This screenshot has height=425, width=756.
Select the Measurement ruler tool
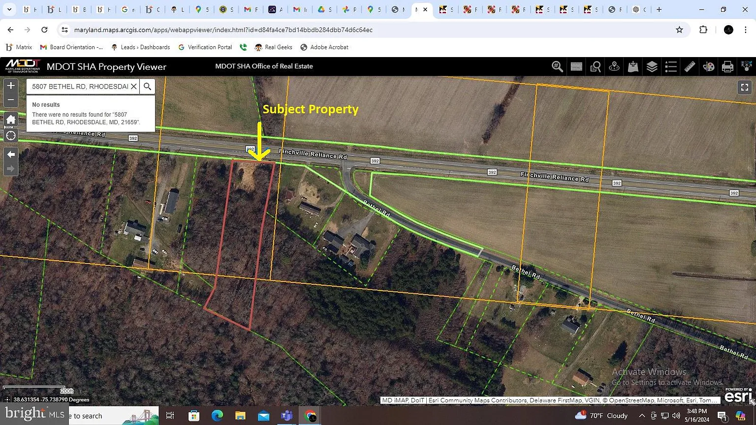690,66
